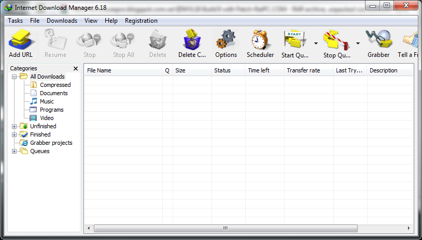Click the horizontal scrollbar right arrow
The height and width of the screenshot is (240, 422).
pos(409,229)
